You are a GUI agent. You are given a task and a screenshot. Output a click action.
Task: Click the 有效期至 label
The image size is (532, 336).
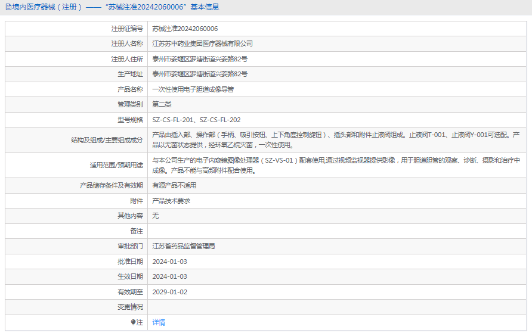click(x=130, y=292)
